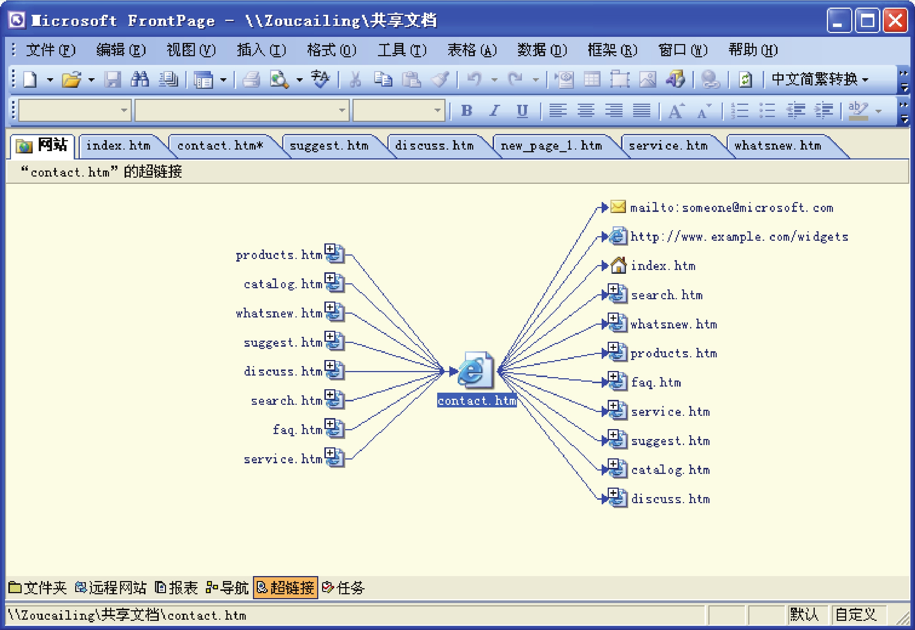915x630 pixels.
Task: Click the Cut scissors icon
Action: 356,80
